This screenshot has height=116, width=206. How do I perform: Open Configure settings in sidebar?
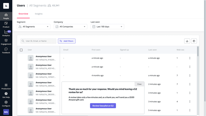[x=6, y=103]
